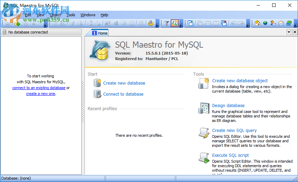Click the envelope mail icon in toolbar
298x182 pixels.
point(281,23)
